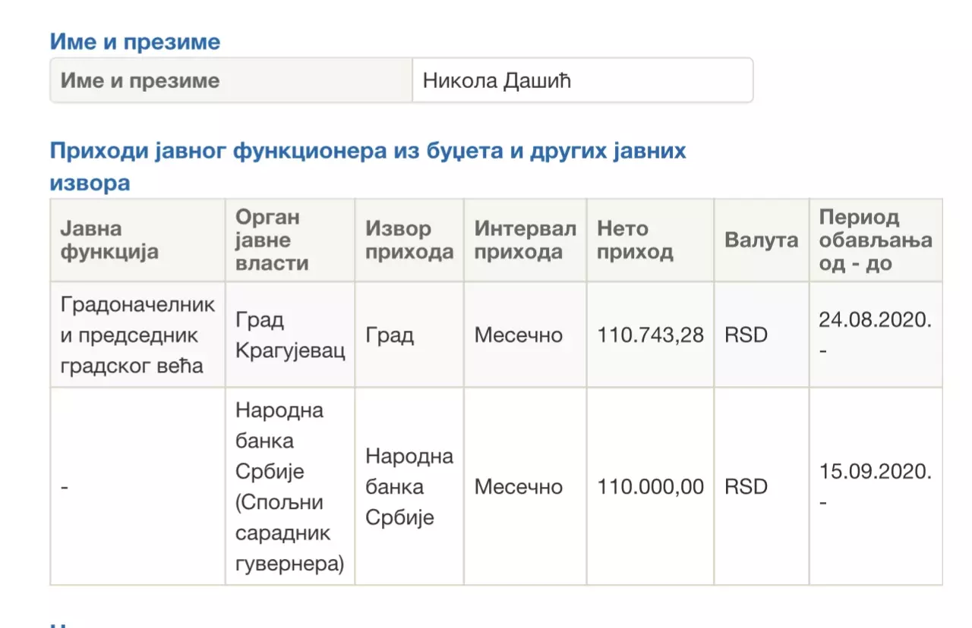Click the Приходи јавног функционера section heading
Viewport: 972px width, 628px height.
pyautogui.click(x=368, y=151)
